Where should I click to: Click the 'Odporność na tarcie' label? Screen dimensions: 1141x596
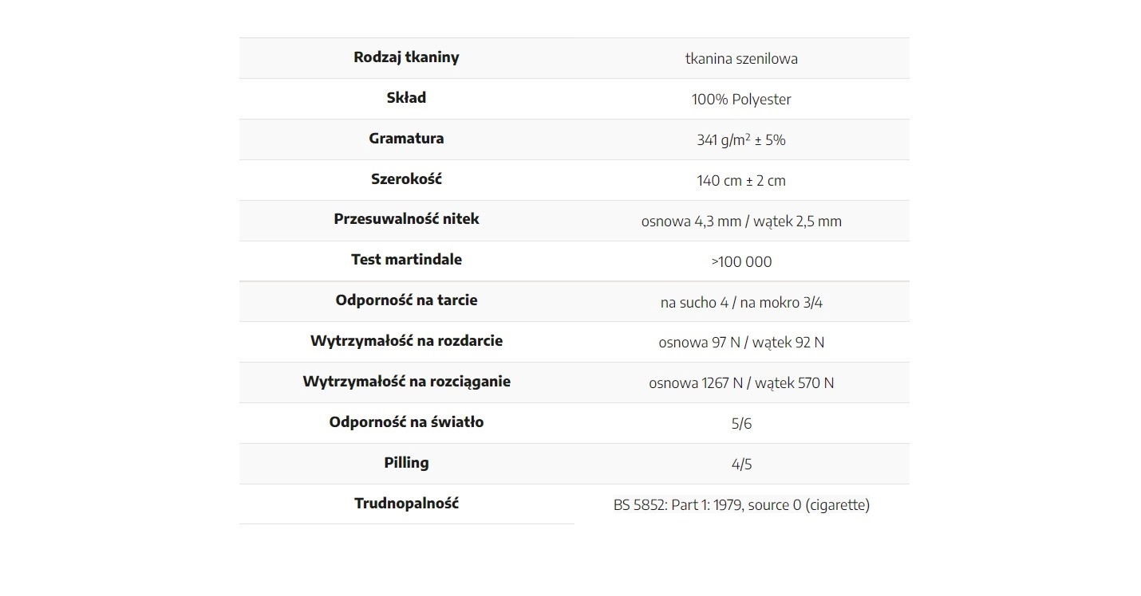click(x=406, y=300)
